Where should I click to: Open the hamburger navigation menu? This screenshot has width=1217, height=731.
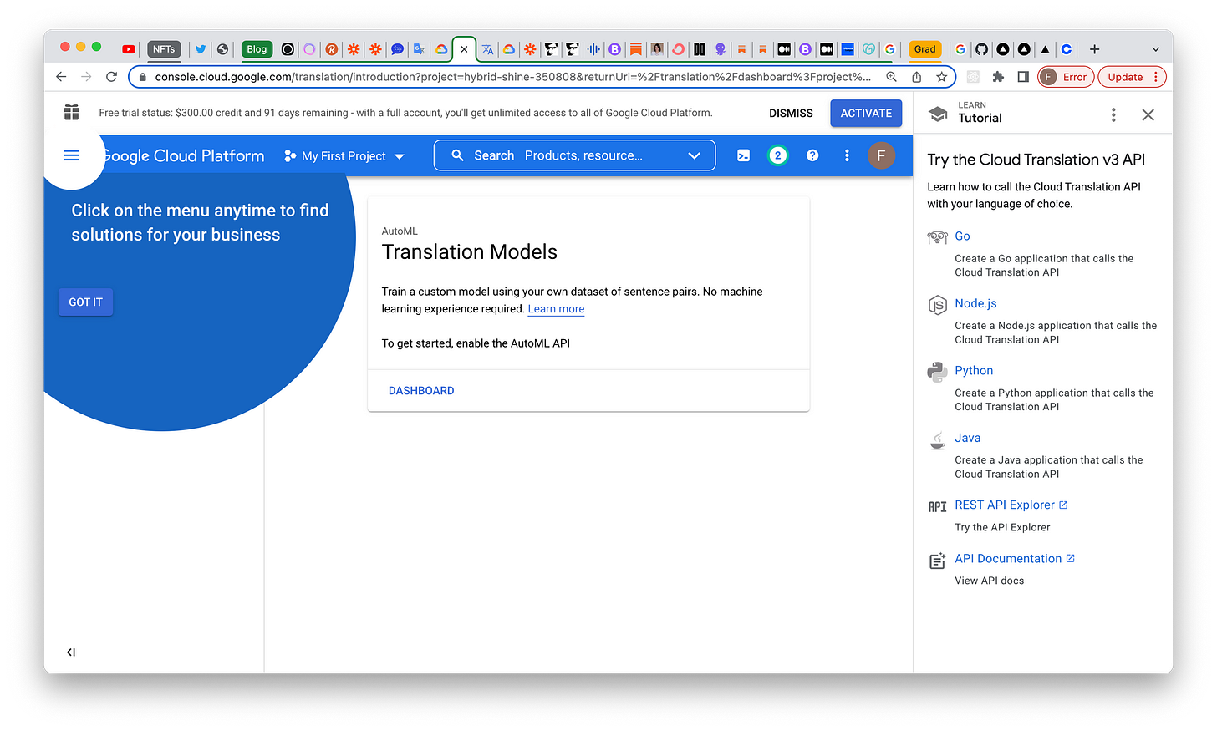[72, 155]
